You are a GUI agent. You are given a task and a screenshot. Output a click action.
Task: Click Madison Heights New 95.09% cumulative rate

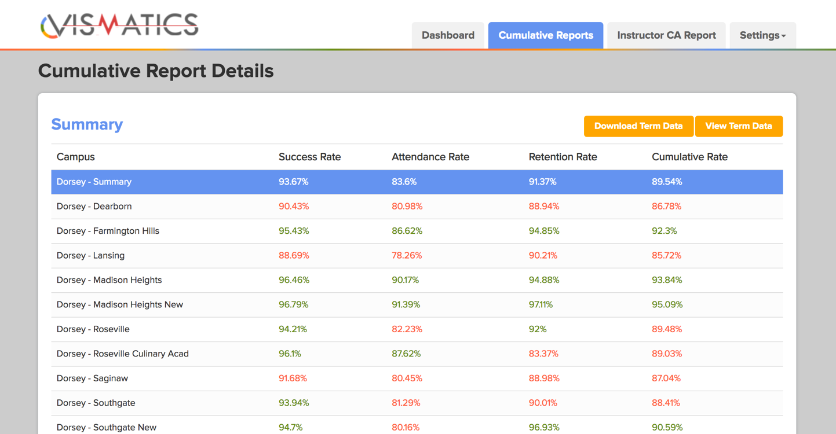667,305
